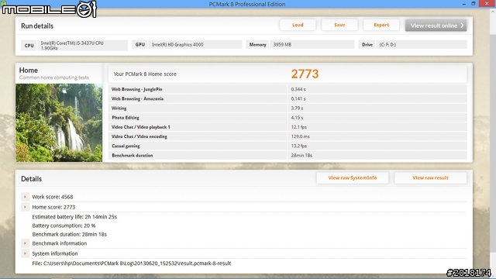Screen dimensions: 496x279
Task: Open View raw SystemInfo
Action: 353,177
